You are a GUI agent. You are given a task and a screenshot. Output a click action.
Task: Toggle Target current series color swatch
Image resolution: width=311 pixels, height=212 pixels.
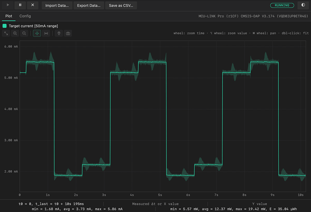(x=5, y=26)
